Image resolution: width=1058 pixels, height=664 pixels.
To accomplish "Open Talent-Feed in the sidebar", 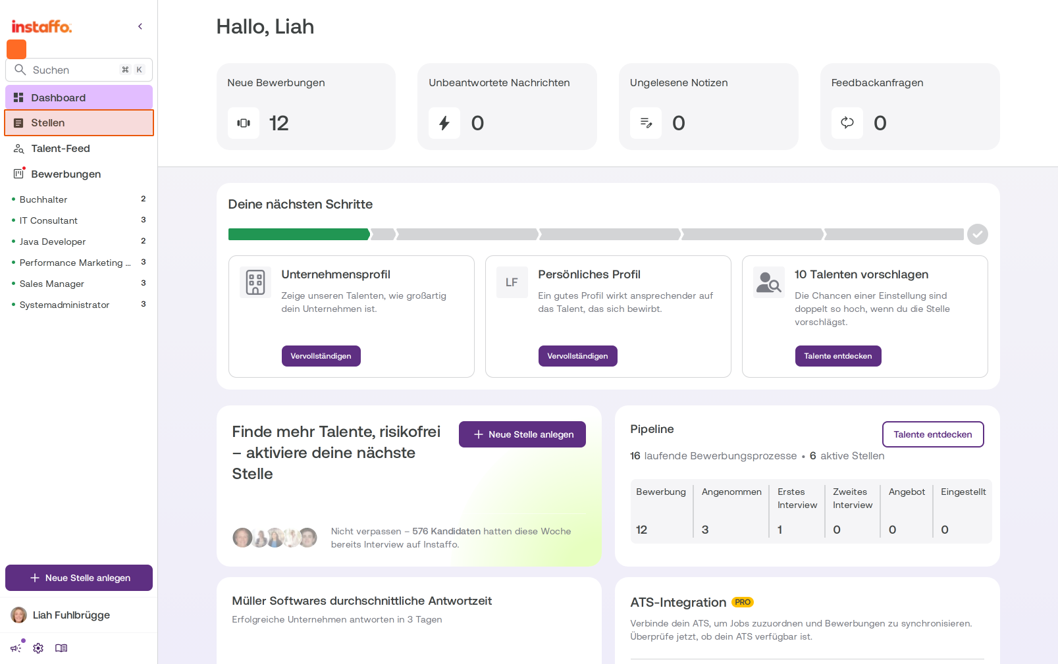I will pos(79,149).
